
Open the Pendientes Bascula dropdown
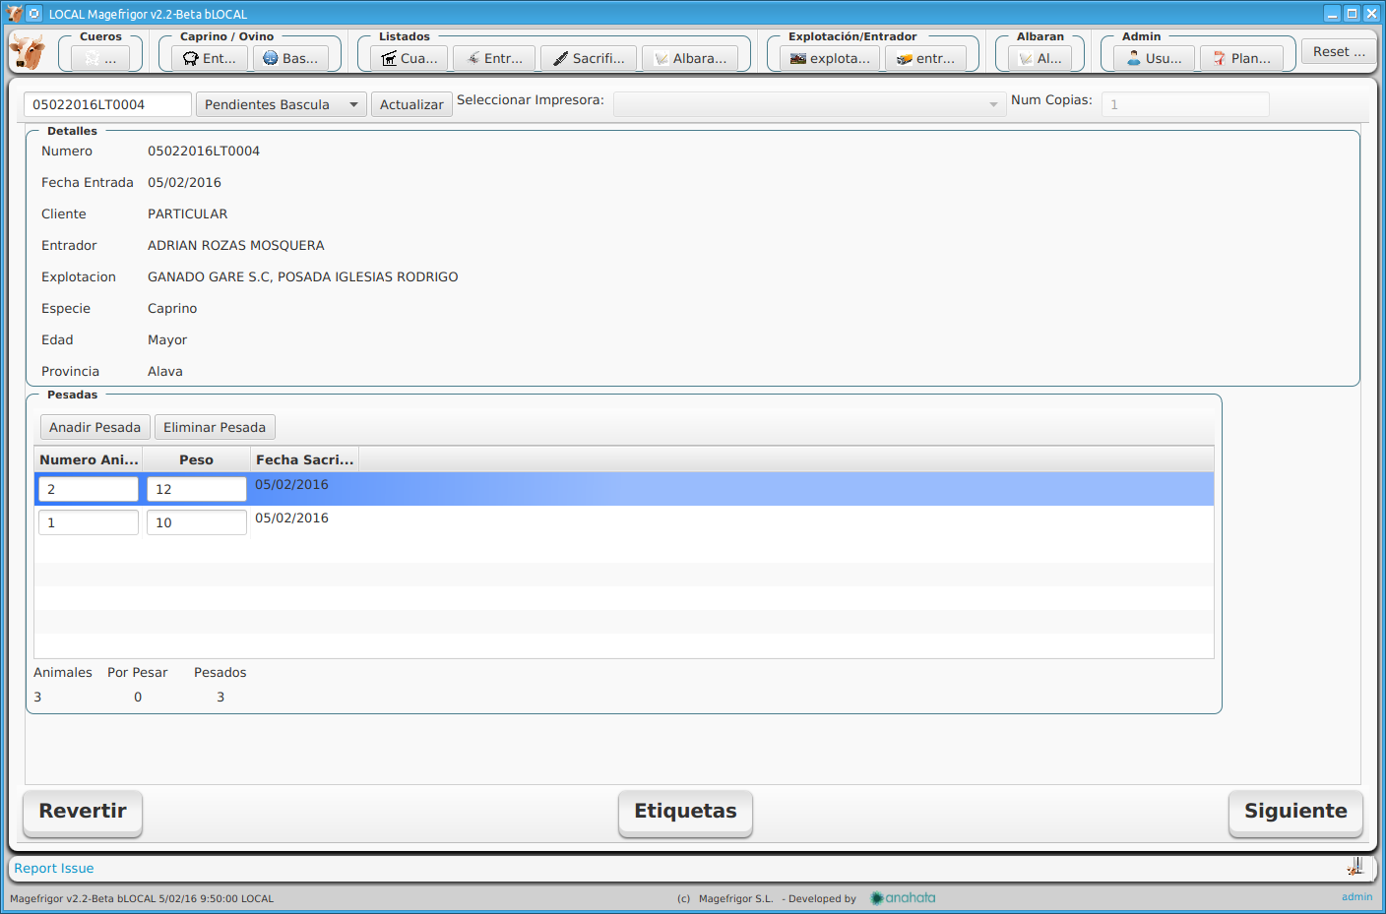pos(282,104)
